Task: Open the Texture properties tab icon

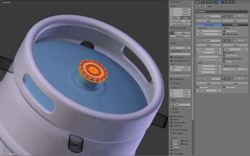Action: point(228,2)
